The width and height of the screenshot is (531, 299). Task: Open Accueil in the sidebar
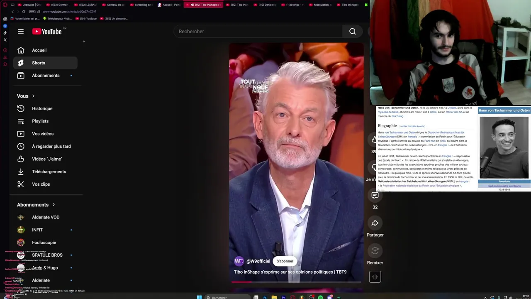(45, 50)
